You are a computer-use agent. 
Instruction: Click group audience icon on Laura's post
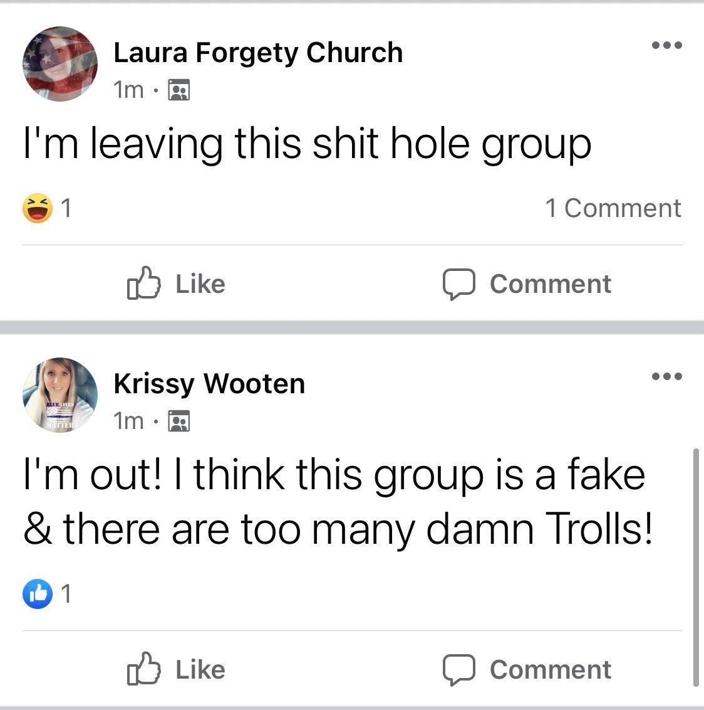coord(179,90)
